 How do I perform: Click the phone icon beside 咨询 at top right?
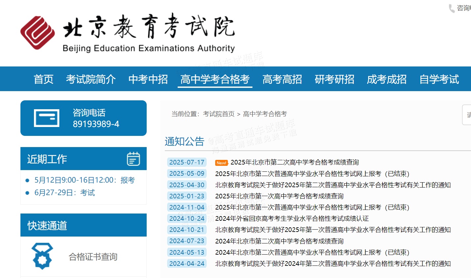pos(451,8)
